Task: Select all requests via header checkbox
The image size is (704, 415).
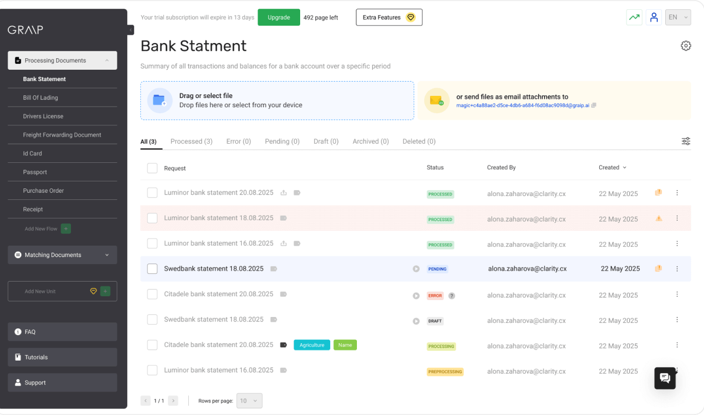Action: tap(152, 168)
